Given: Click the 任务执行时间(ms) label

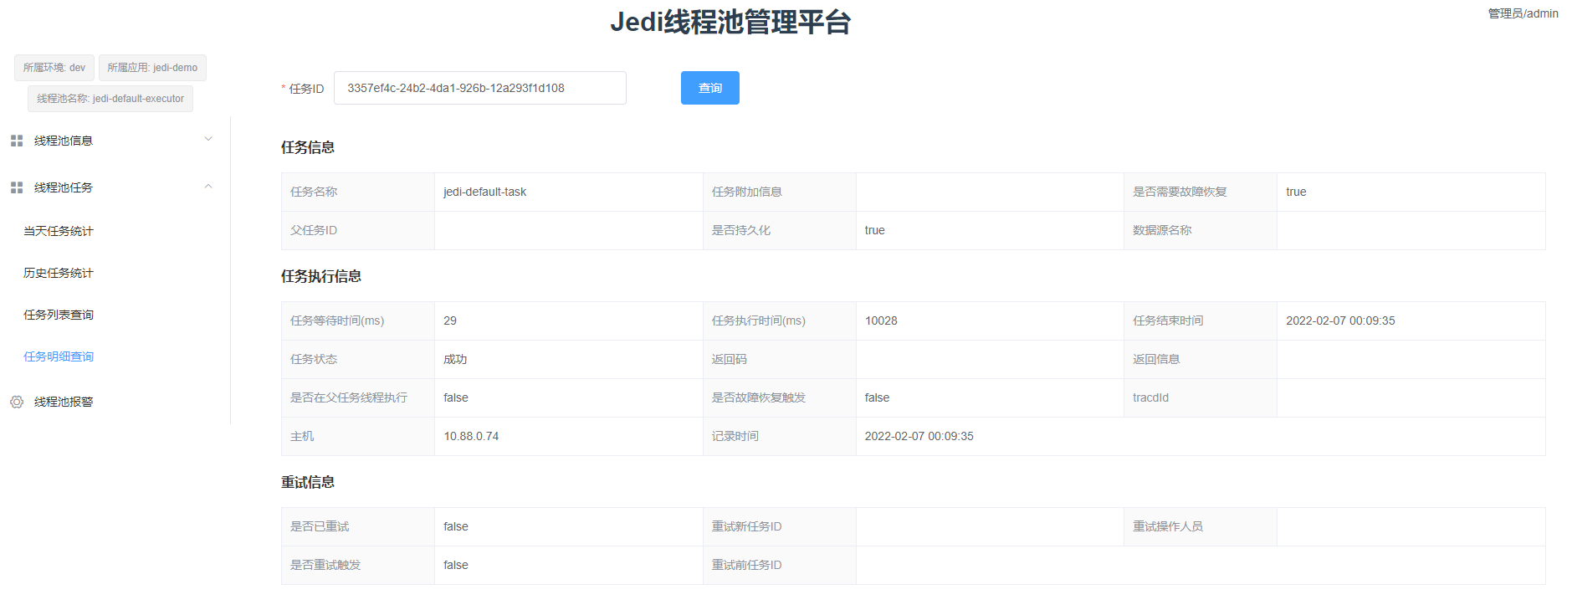Looking at the screenshot, I should 759,320.
